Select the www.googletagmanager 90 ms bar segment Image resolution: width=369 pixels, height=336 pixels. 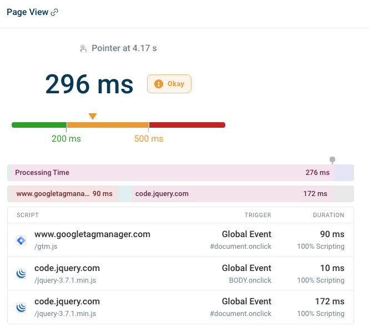[64, 194]
